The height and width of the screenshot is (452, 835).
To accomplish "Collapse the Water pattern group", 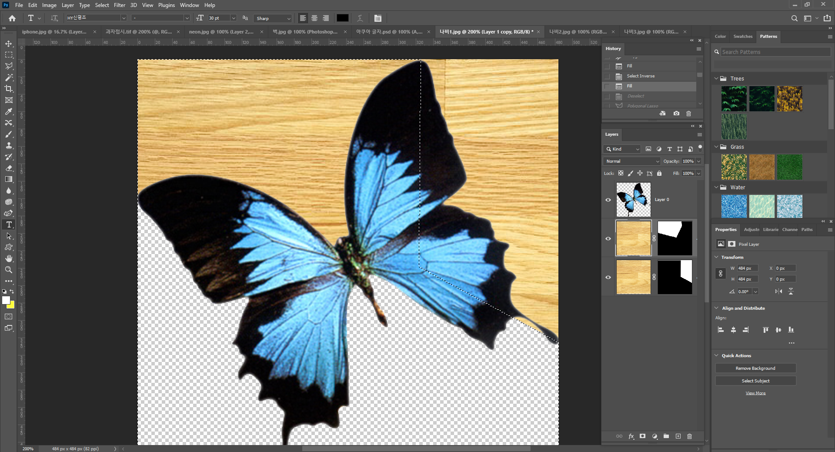I will pos(716,187).
